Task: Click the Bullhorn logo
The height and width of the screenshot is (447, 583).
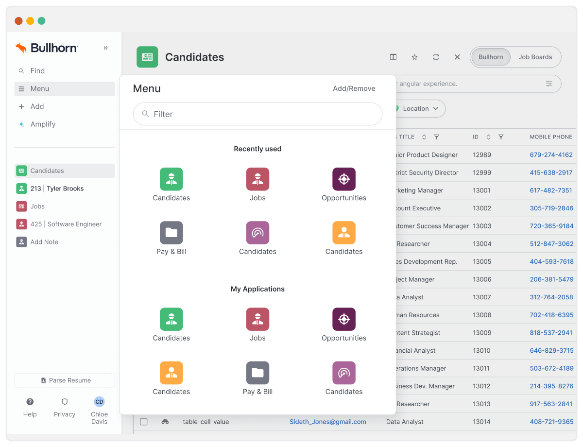Action: pos(47,48)
